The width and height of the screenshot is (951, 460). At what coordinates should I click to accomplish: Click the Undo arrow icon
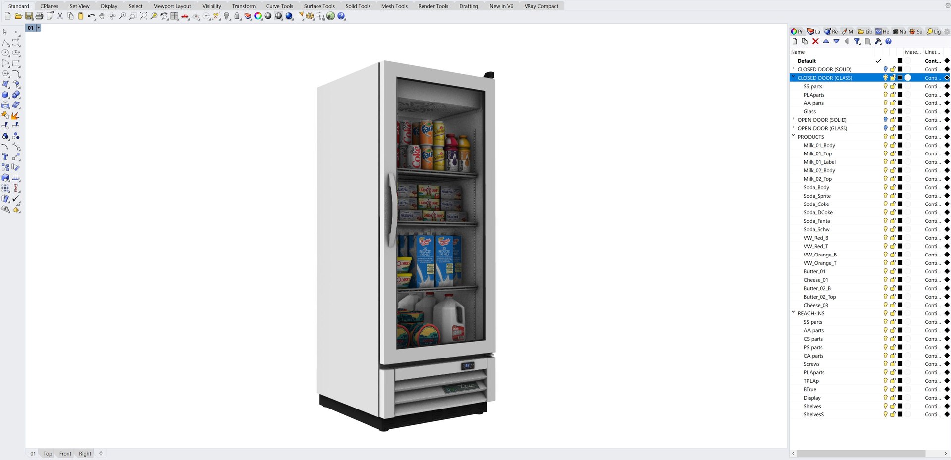pyautogui.click(x=91, y=16)
